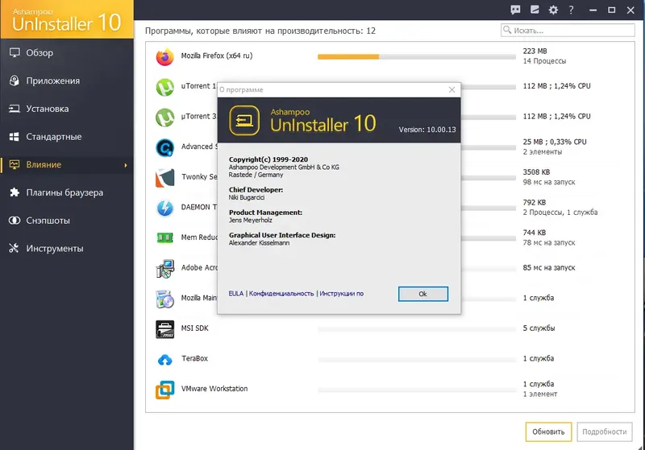The height and width of the screenshot is (450, 645).
Task: Click the Обзор monitor icon in the sidebar
Action: pyautogui.click(x=15, y=52)
